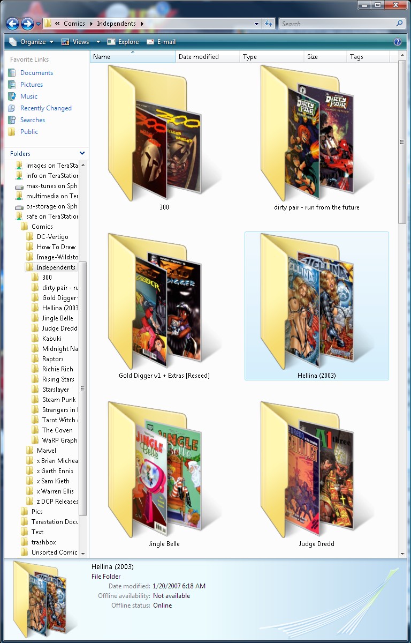The image size is (411, 643).
Task: Click the max-tunes network drive icon
Action: [x=19, y=186]
